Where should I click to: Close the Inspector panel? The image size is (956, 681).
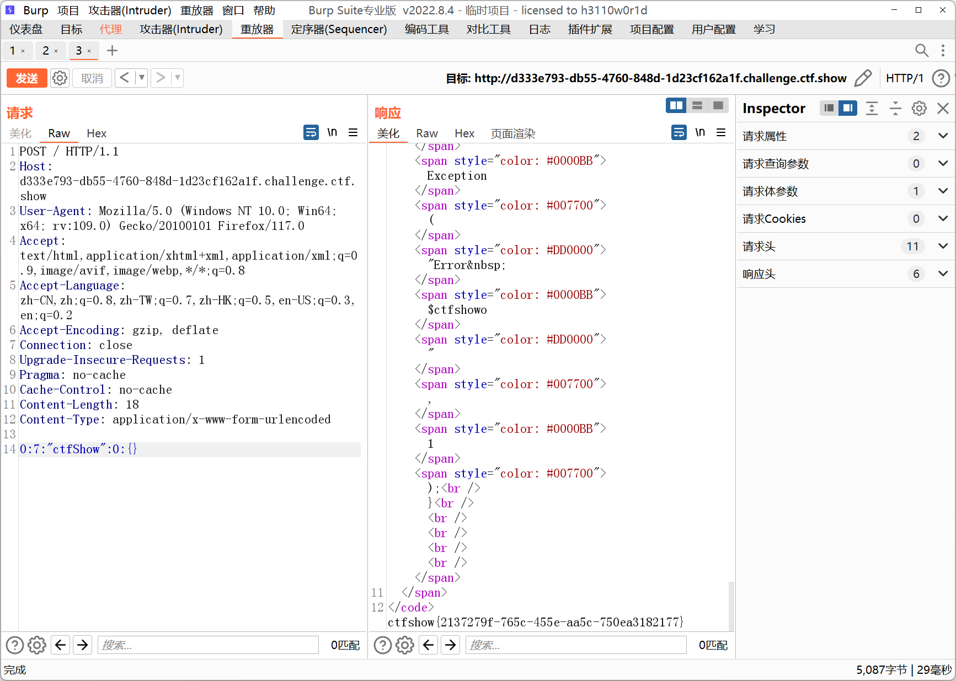(x=943, y=108)
